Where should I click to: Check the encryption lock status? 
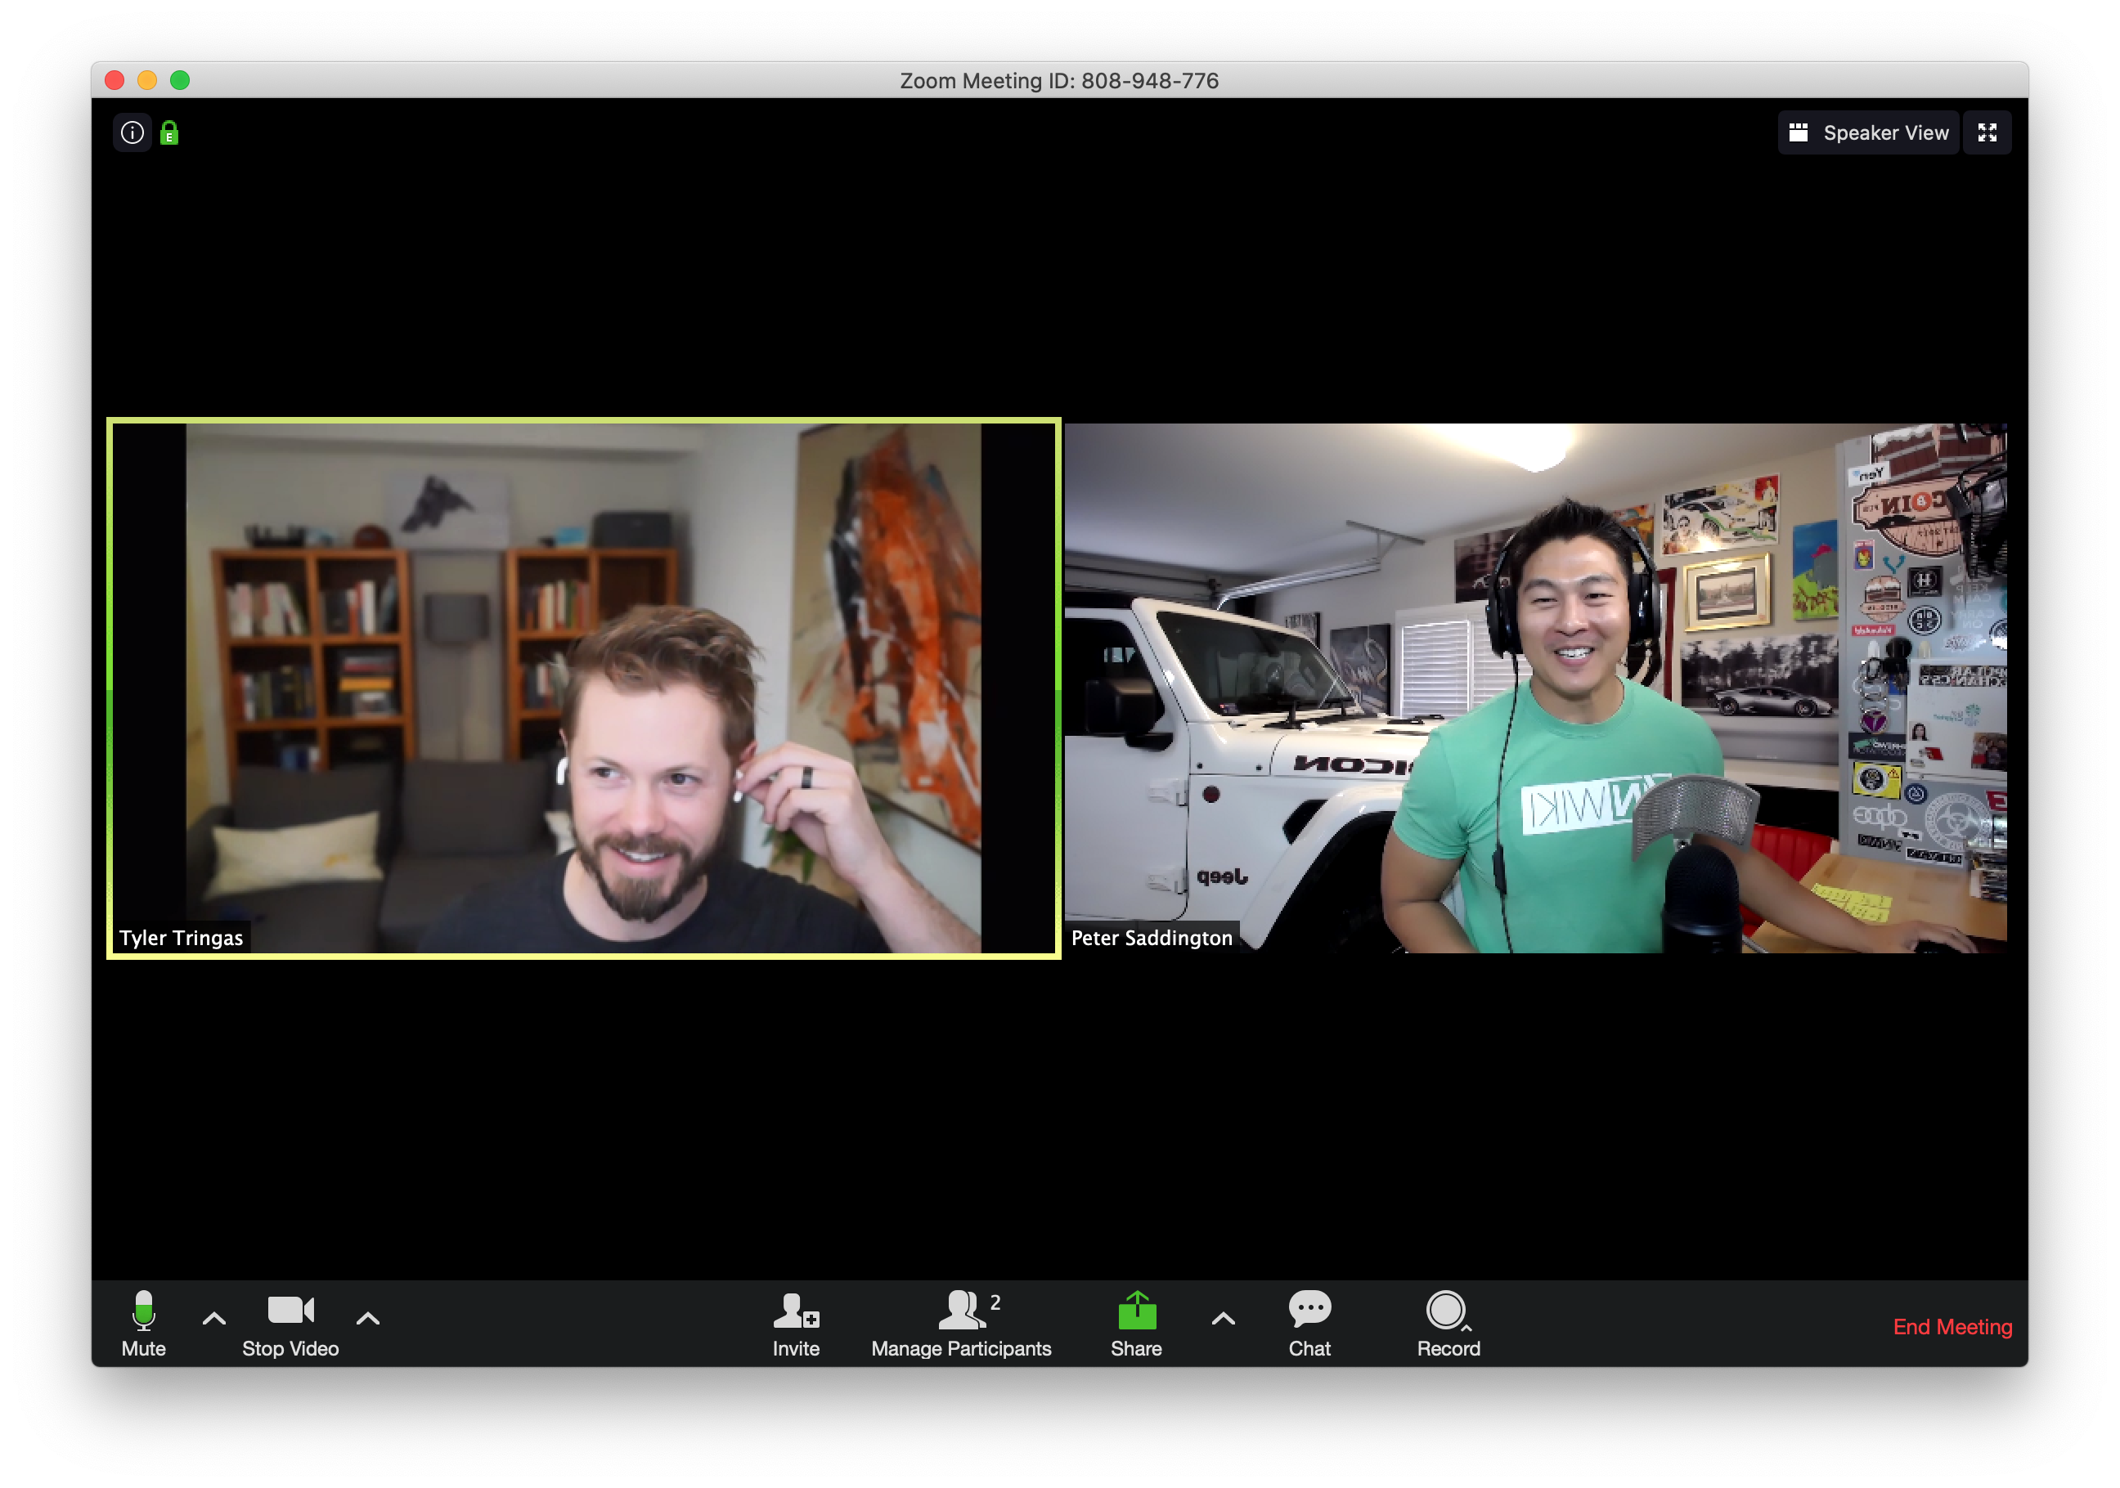(x=169, y=132)
